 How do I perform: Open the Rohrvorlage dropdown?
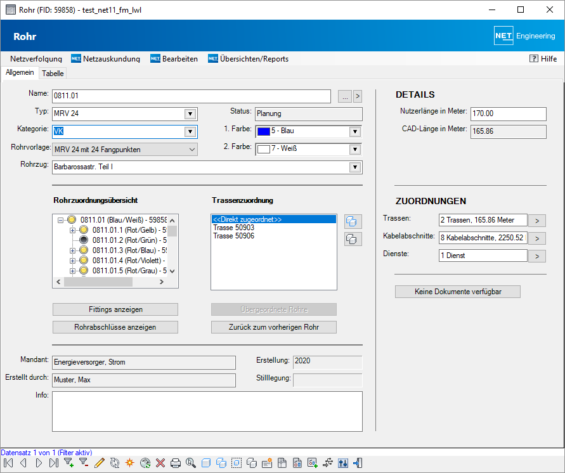coord(192,150)
